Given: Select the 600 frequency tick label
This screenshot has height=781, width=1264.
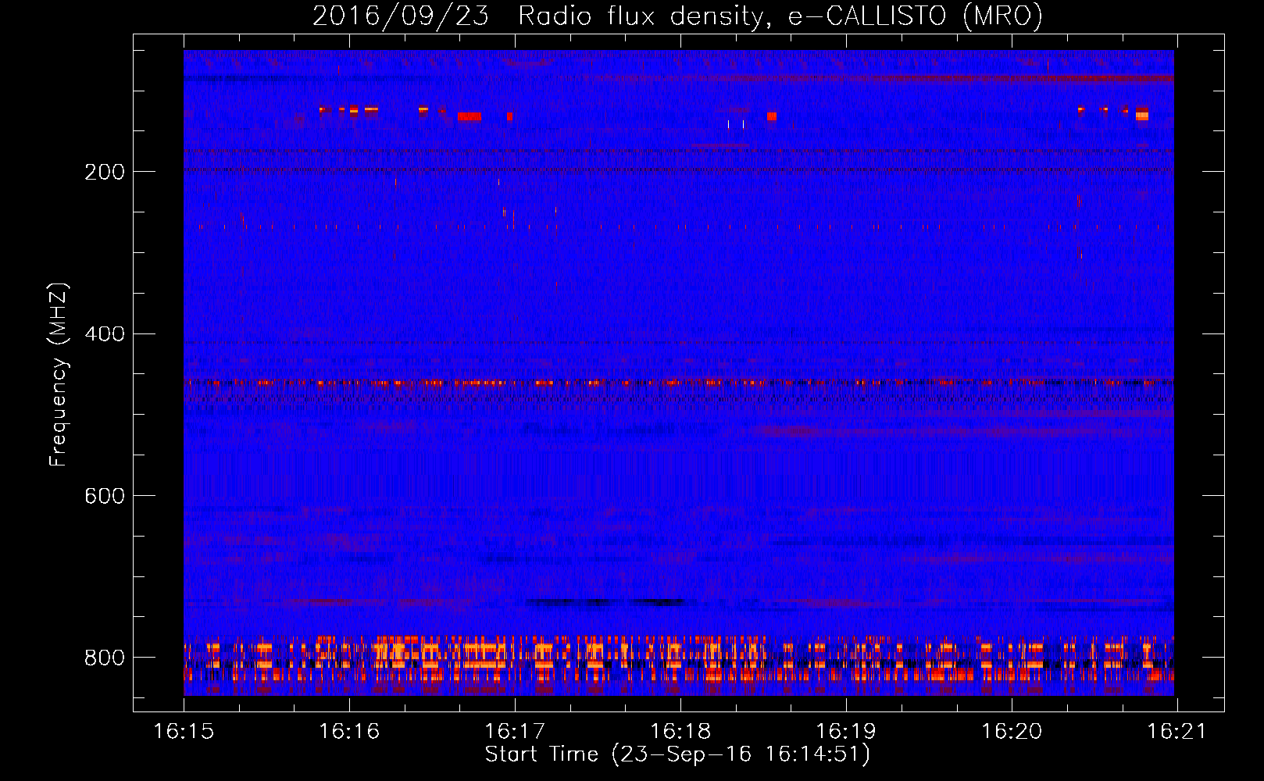Looking at the screenshot, I should [104, 496].
